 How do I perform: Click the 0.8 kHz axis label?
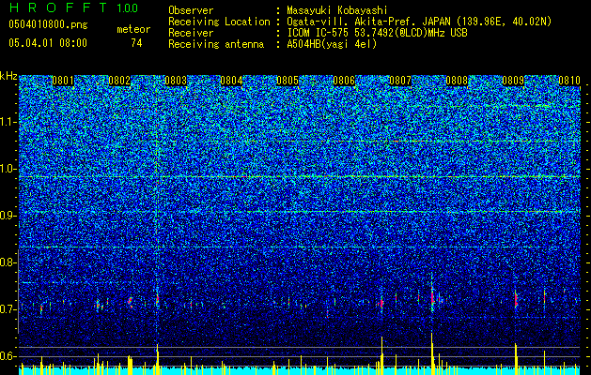[8, 262]
